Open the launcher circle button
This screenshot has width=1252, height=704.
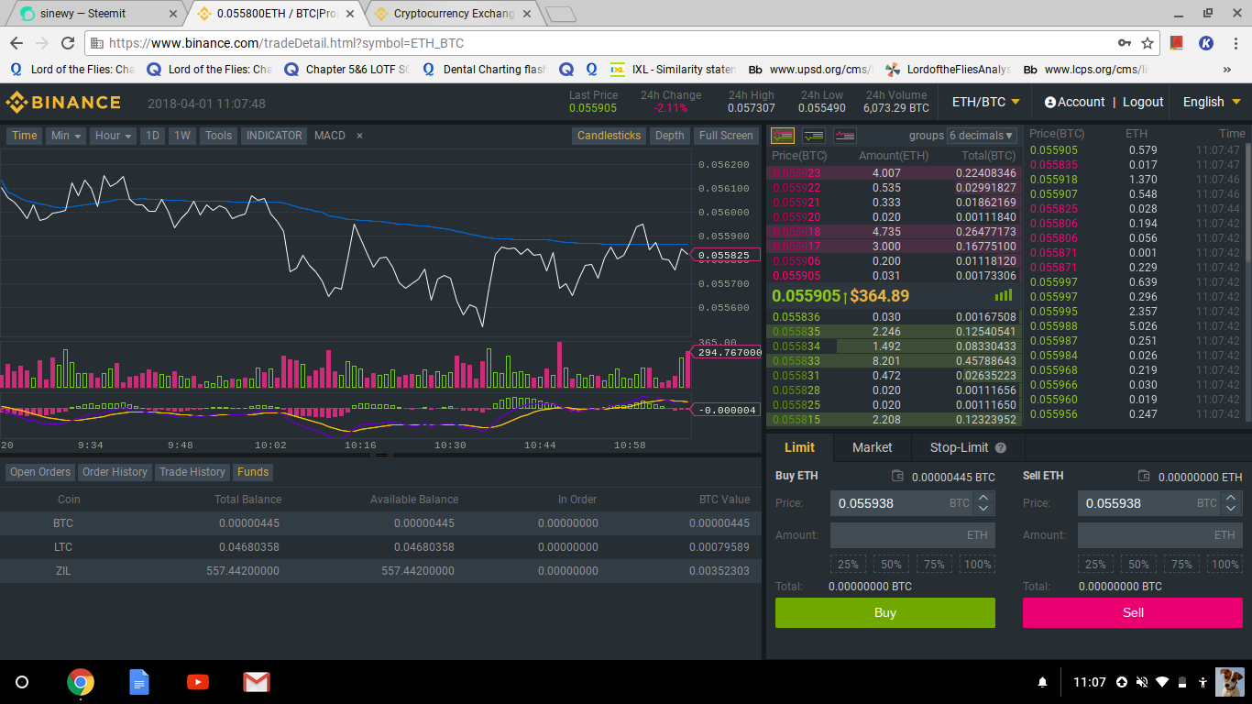(23, 682)
